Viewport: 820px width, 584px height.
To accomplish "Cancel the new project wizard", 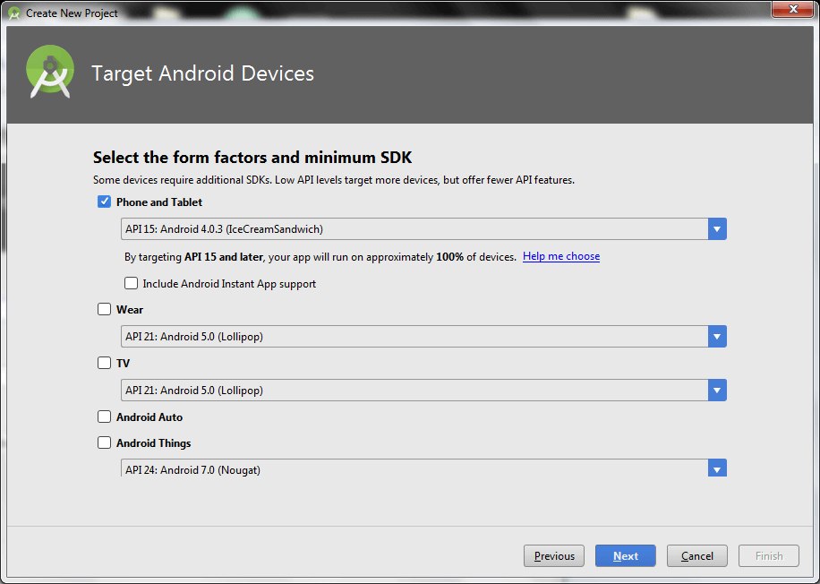I will click(x=696, y=556).
